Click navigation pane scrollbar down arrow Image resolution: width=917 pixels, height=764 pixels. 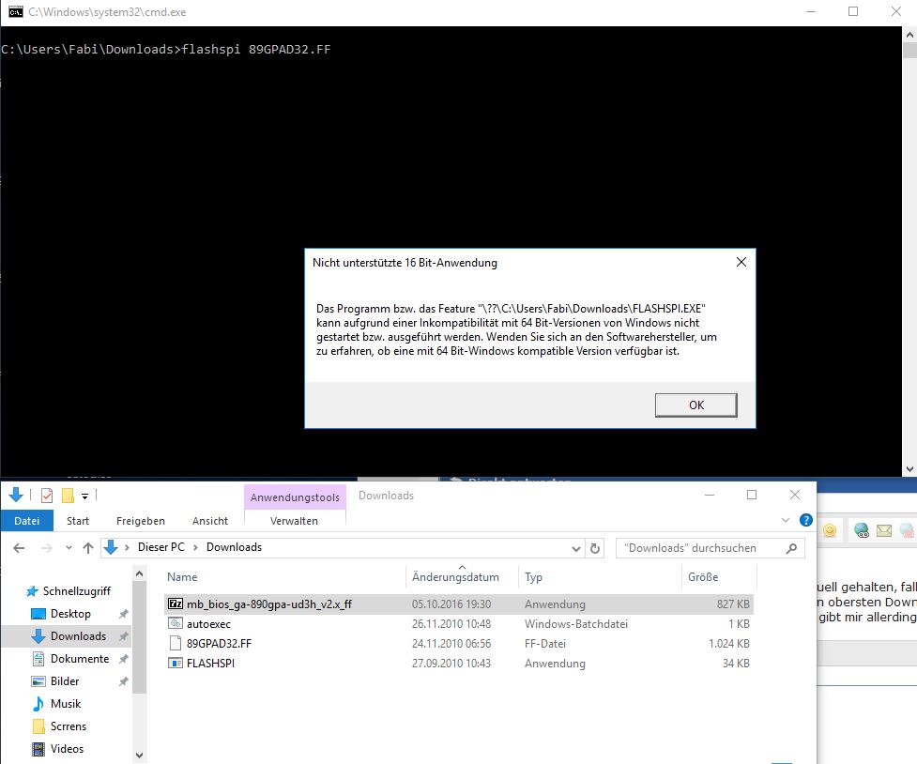(x=139, y=756)
